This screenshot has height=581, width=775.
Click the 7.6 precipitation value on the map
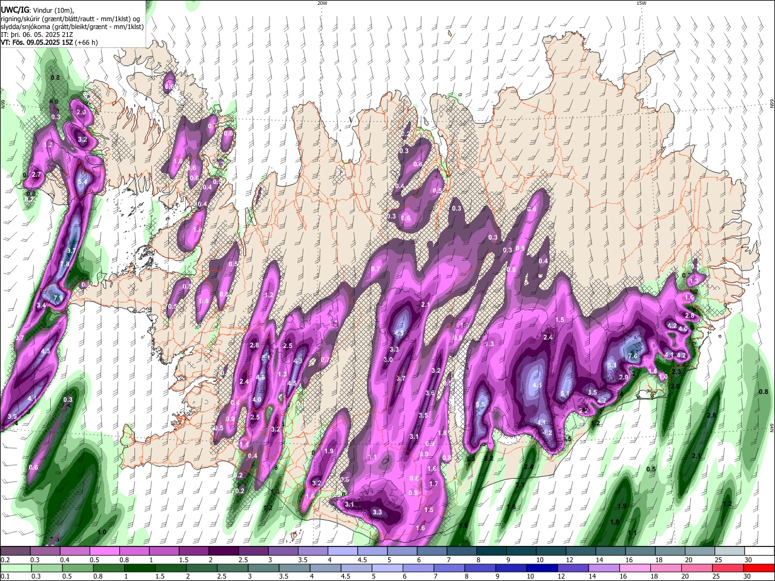[633, 356]
